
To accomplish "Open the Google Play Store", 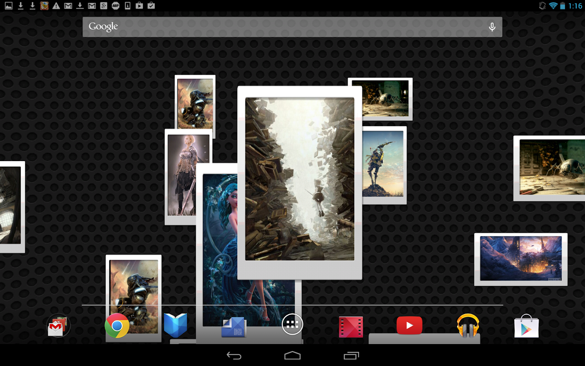I will 526,326.
